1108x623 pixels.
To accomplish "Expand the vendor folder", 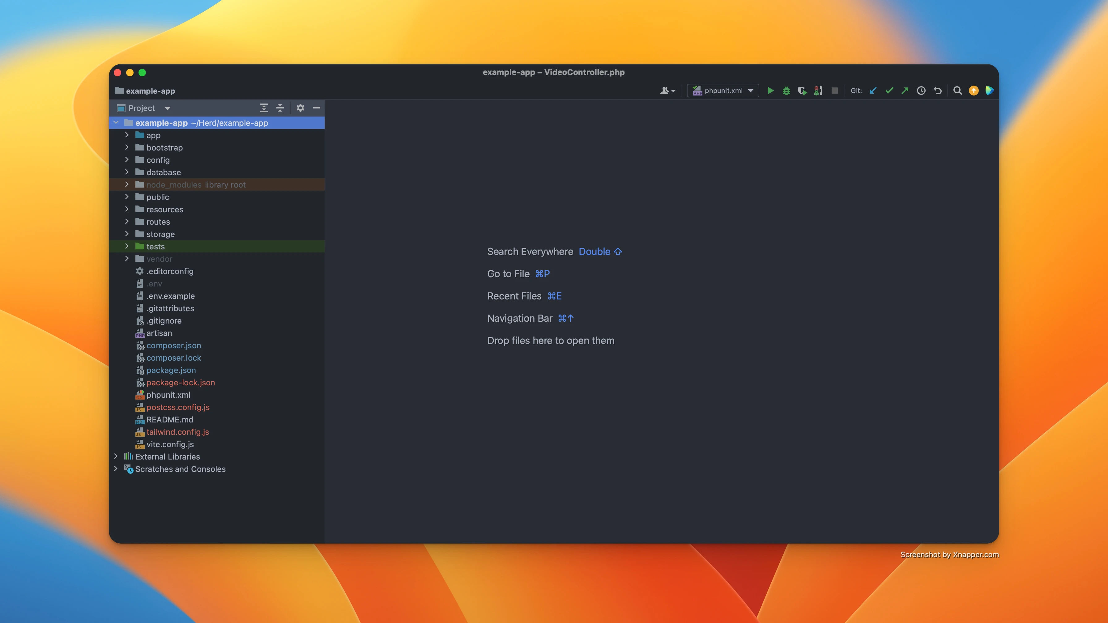I will tap(126, 259).
